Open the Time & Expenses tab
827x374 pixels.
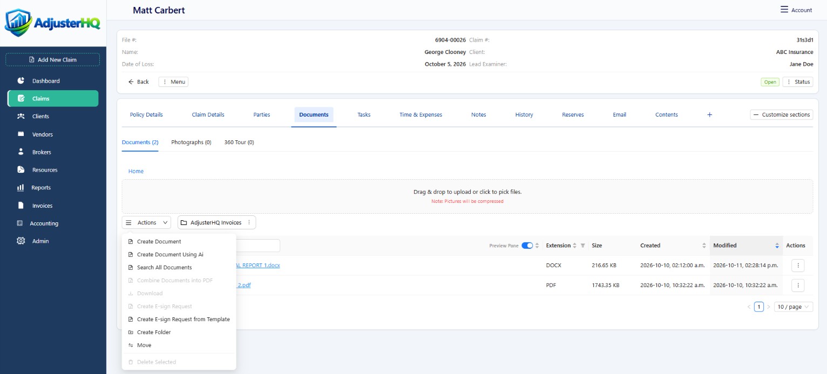(x=421, y=114)
